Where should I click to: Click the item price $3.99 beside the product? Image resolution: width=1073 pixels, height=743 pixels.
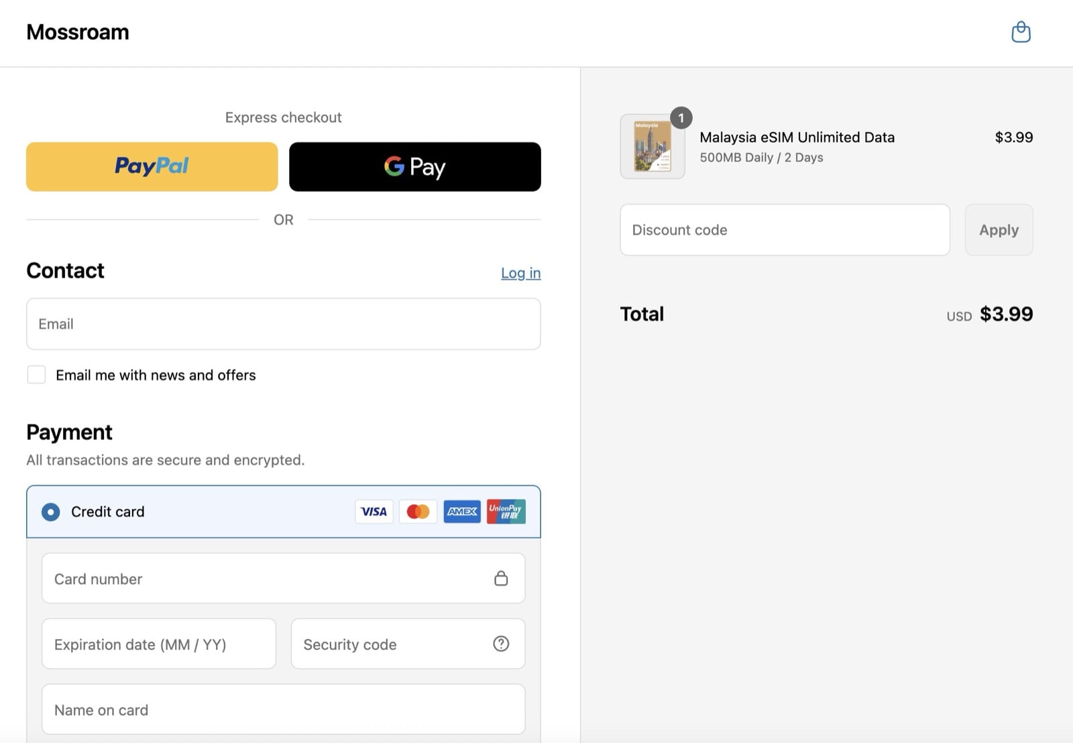pos(1013,137)
